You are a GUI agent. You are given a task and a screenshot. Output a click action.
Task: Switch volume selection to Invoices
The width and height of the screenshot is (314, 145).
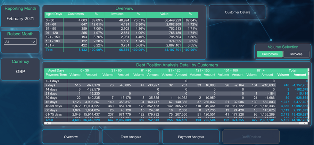(296, 54)
